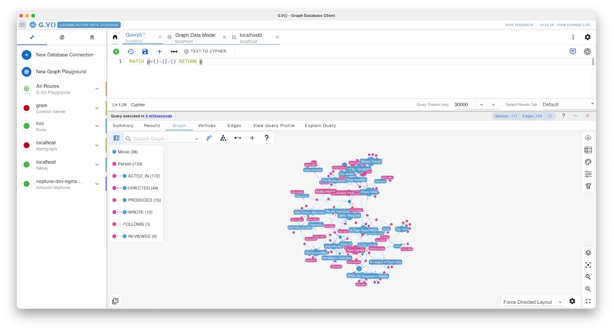Close the Query0 tab
The width and height of the screenshot is (613, 331).
click(x=160, y=37)
